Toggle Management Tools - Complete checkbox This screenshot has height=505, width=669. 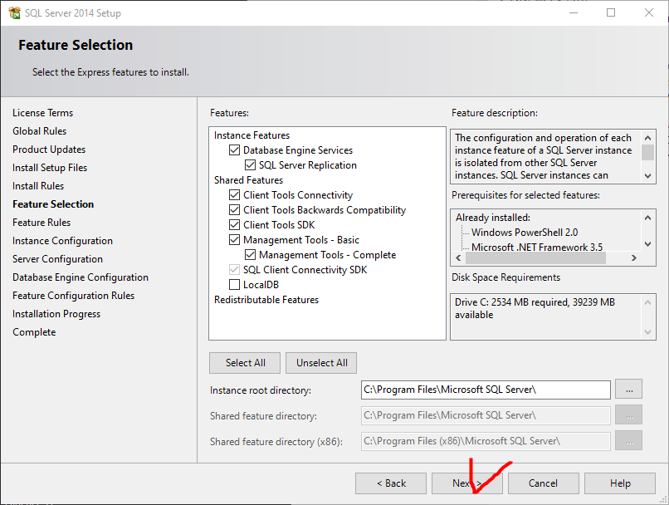click(x=250, y=255)
